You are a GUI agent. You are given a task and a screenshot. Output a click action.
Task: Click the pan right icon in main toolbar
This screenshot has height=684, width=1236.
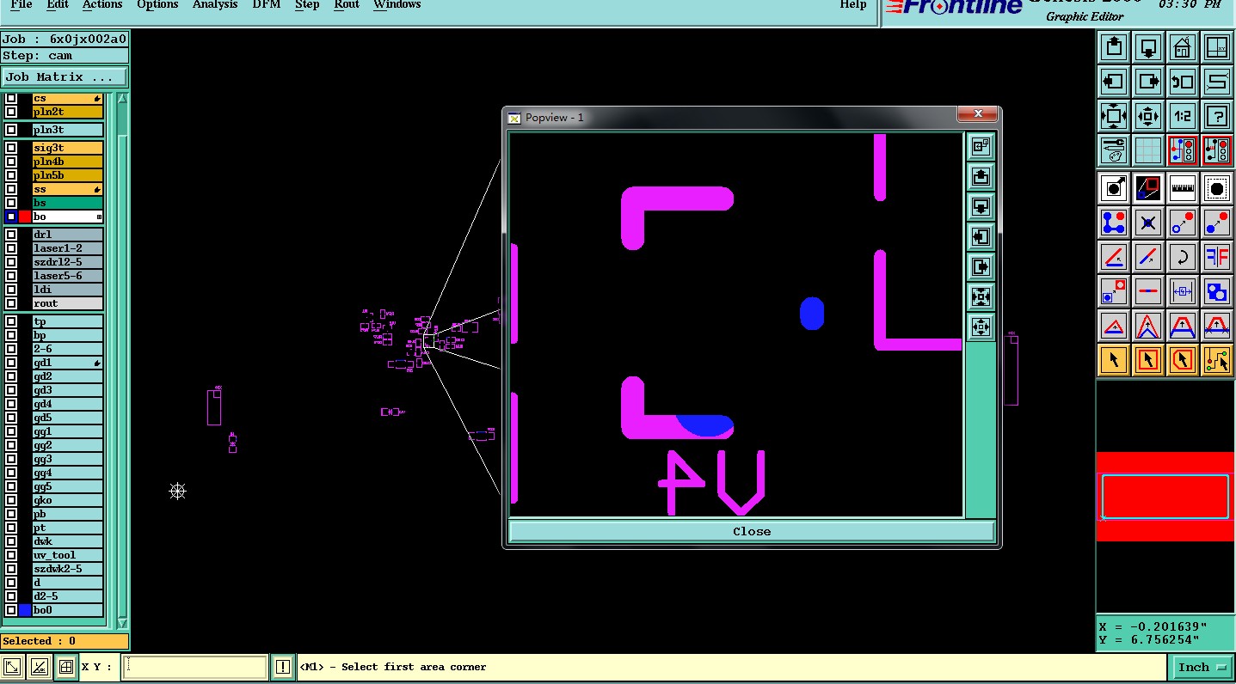tap(1148, 82)
